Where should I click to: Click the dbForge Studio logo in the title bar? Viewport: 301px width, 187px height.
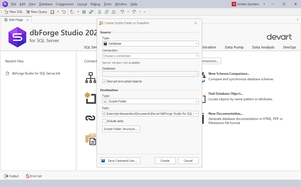pos(5,4)
